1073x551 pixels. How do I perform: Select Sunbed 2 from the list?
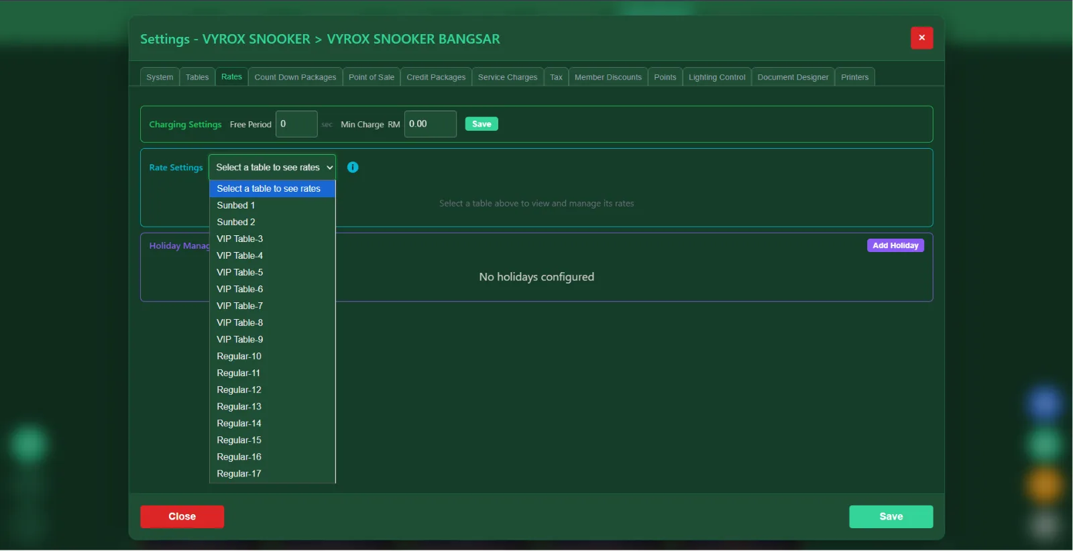[272, 223]
